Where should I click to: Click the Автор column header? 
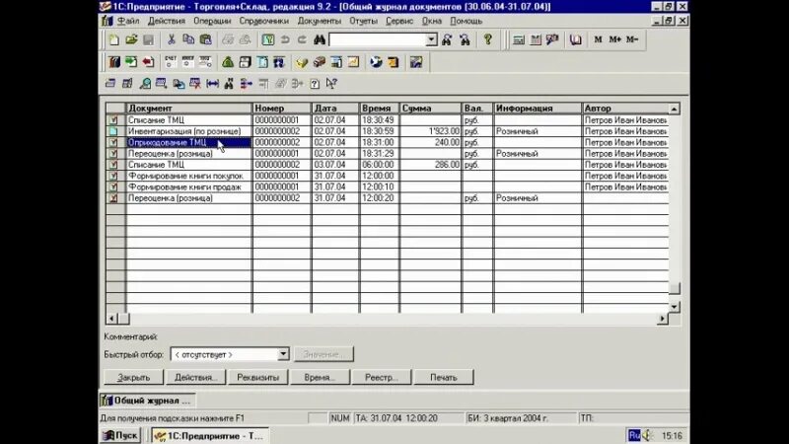pyautogui.click(x=625, y=109)
